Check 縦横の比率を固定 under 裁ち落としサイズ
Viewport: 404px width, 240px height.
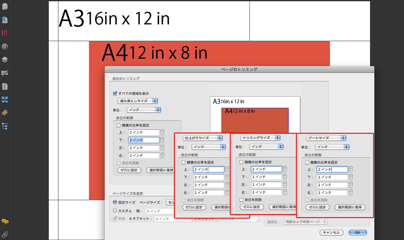pos(119,125)
